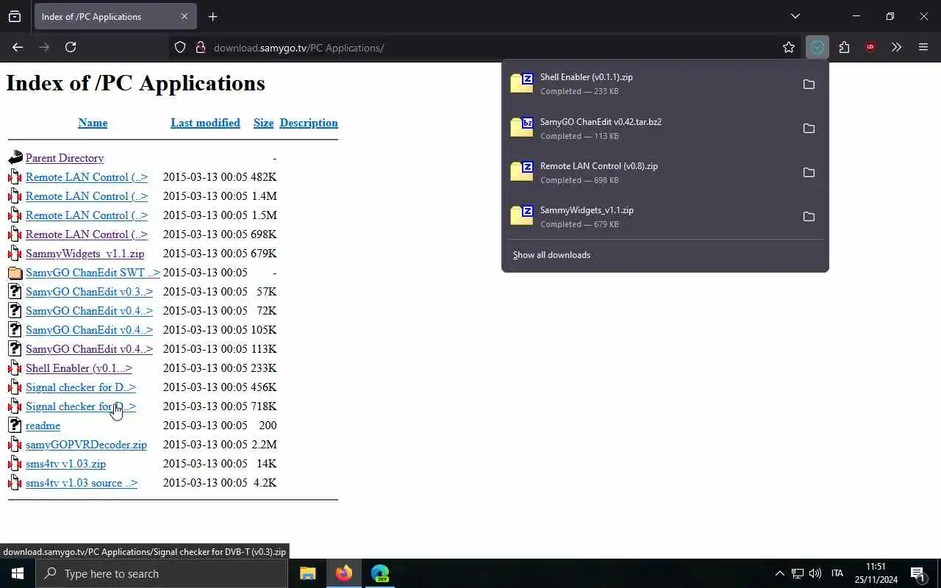941x588 pixels.
Task: Download Signal checker 456K file
Action: (x=81, y=387)
